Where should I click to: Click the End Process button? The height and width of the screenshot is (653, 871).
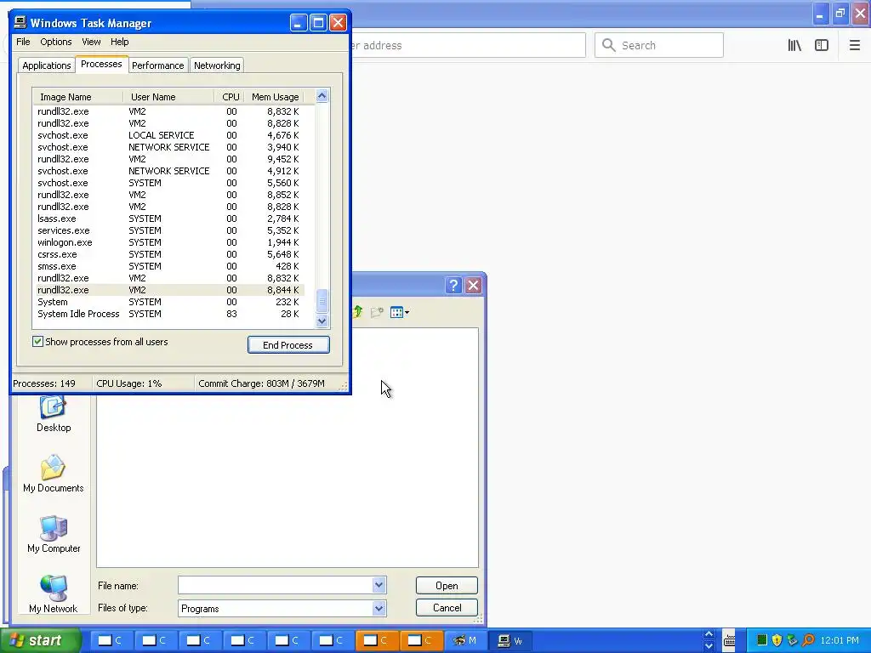pyautogui.click(x=288, y=345)
